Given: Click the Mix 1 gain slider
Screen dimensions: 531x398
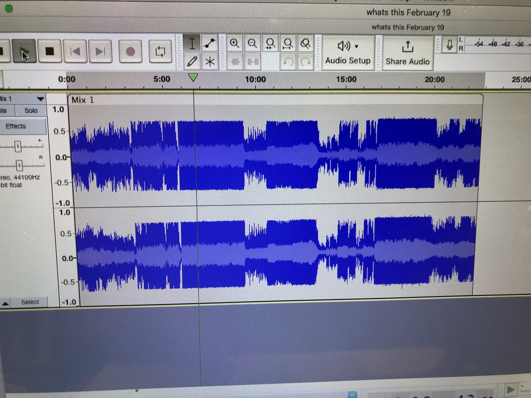Looking at the screenshot, I should point(18,146).
